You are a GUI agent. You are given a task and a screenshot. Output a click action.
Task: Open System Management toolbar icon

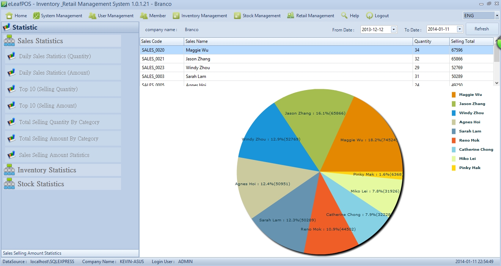[x=36, y=16]
